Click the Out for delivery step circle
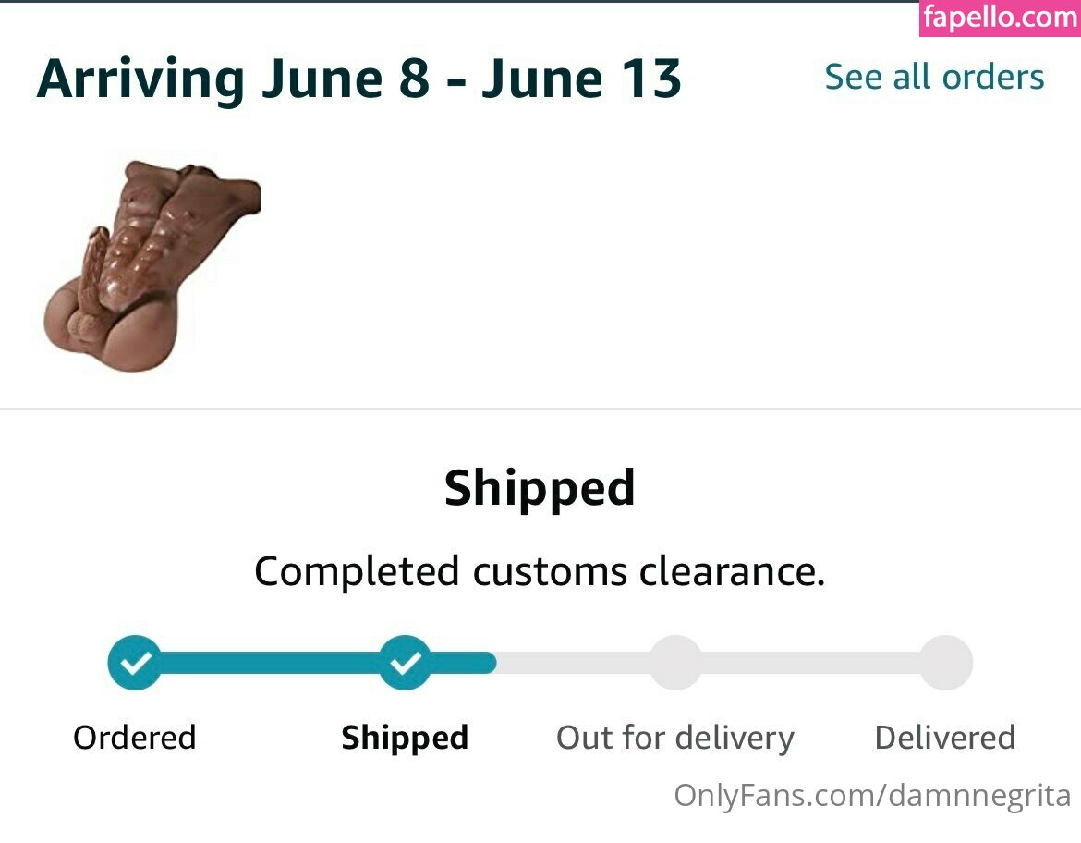 [x=675, y=663]
